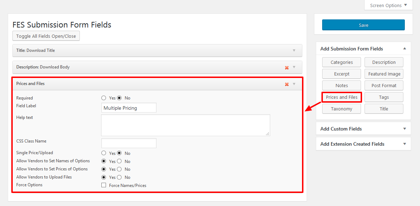Screen dimensions: 420x206
Task: Add the Taxonomy field
Action: [x=341, y=109]
